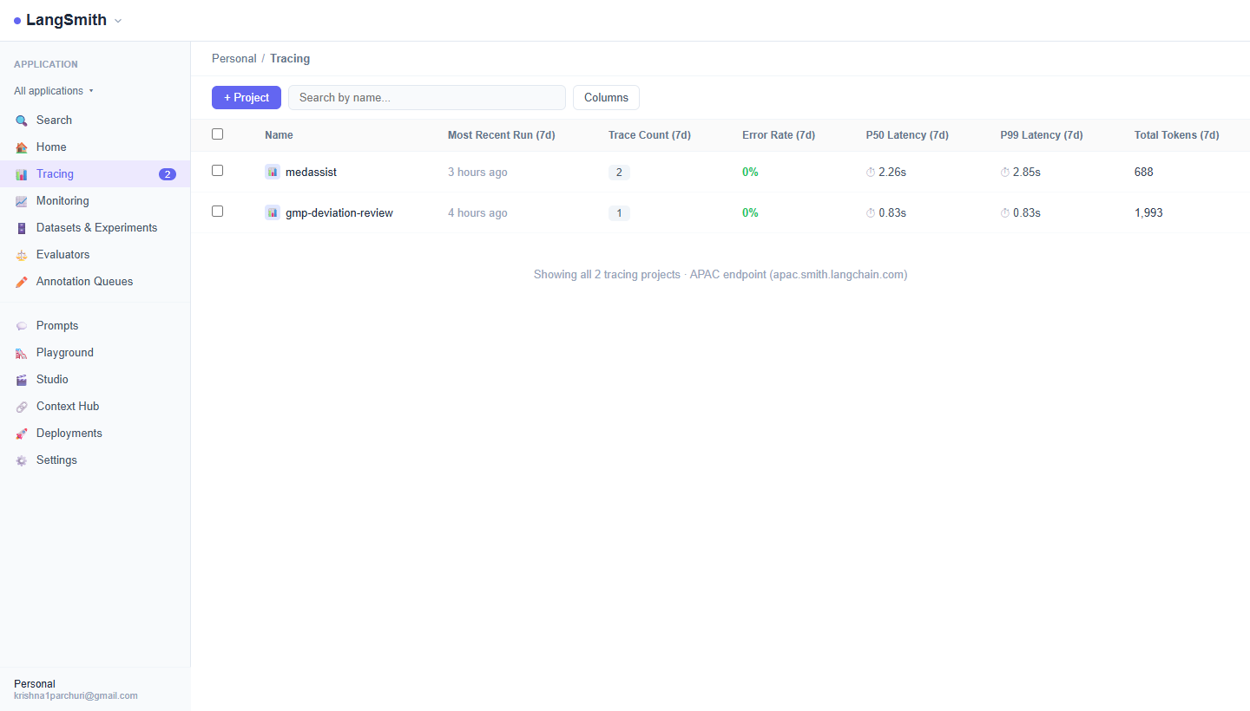1250x711 pixels.
Task: Sort by Name column header
Action: point(279,135)
